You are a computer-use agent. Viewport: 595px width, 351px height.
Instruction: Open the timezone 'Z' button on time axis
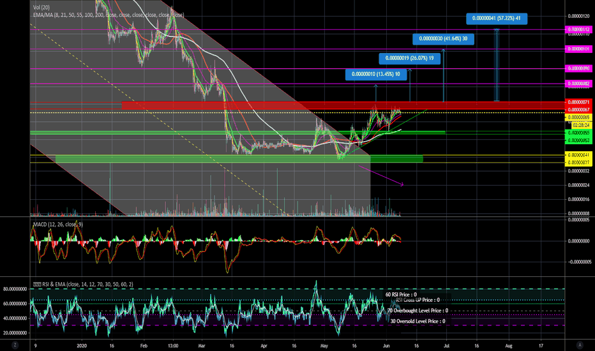[15, 345]
